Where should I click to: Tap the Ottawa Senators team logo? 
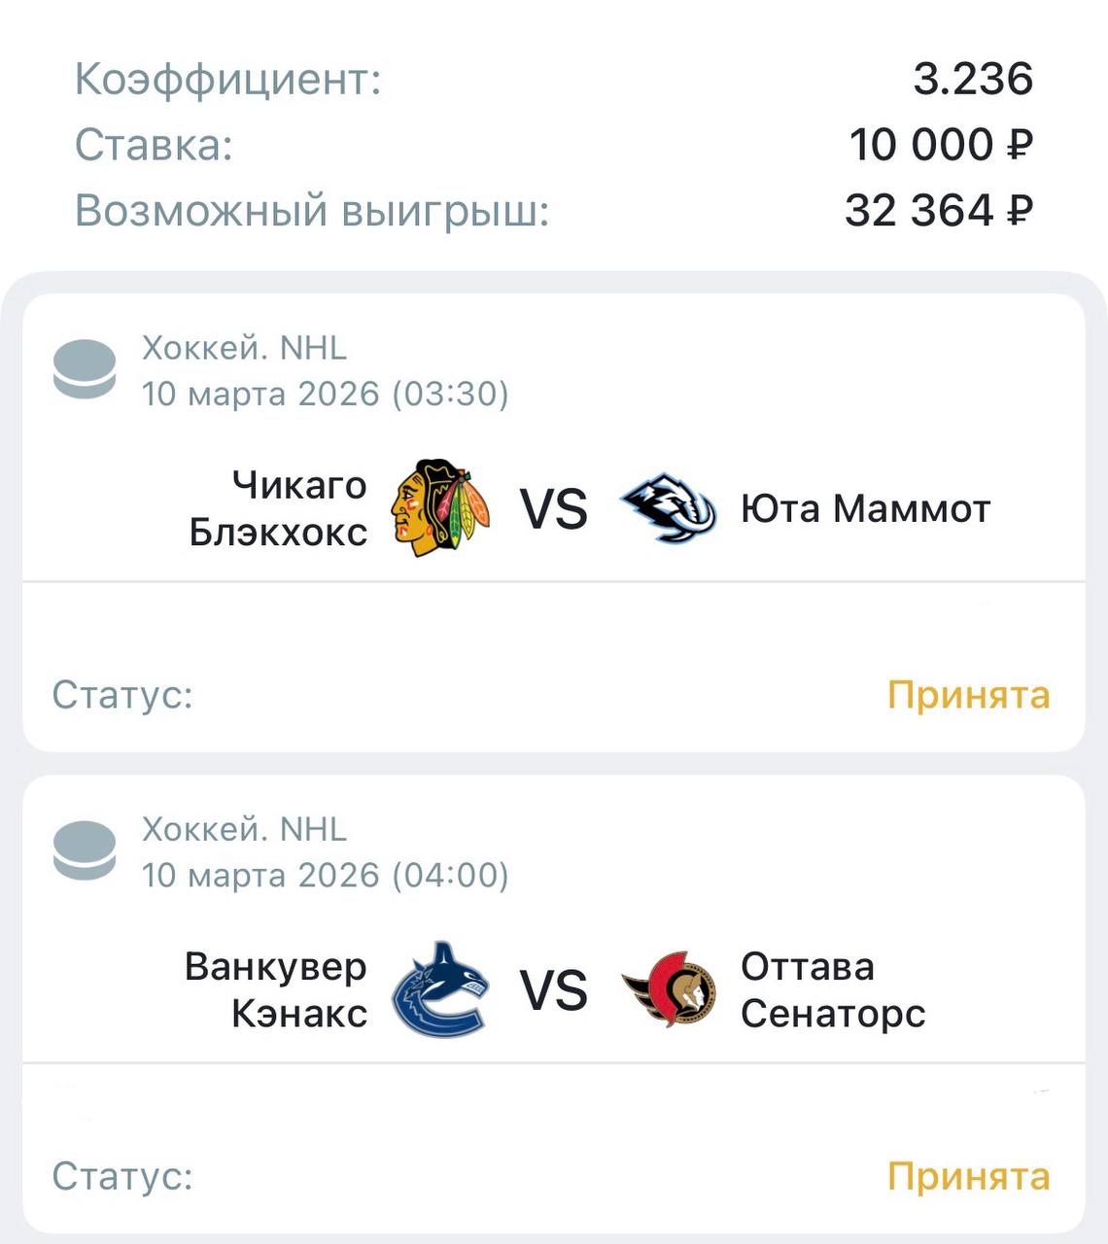coord(669,989)
